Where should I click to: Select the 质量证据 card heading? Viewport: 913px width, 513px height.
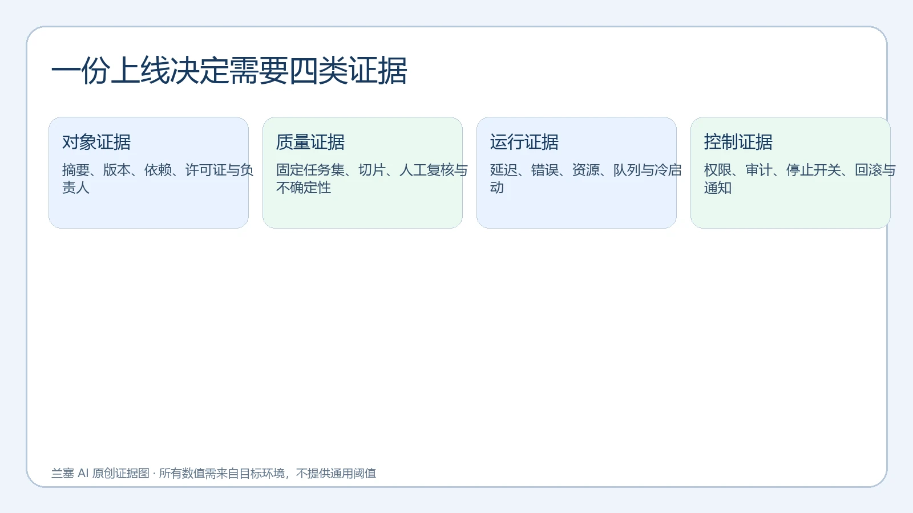tap(310, 142)
